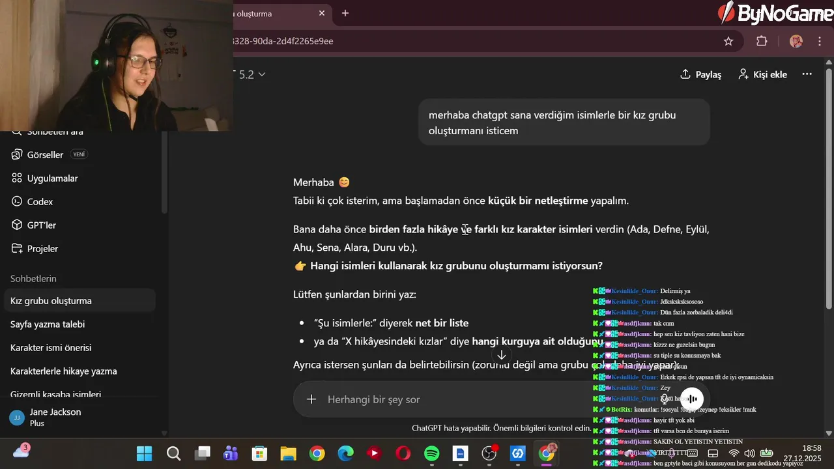The width and height of the screenshot is (834, 469).
Task: Collapse the Sohbetlerin section header
Action: 33,278
